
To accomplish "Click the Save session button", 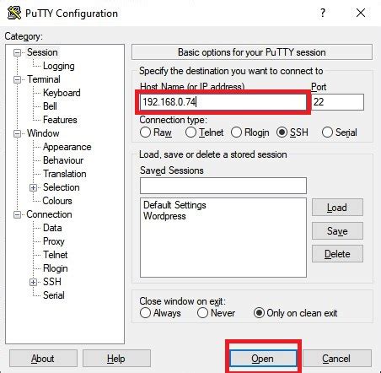I will click(337, 231).
